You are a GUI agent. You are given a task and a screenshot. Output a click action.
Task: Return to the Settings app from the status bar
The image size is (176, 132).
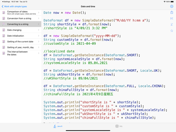click(x=6, y=2)
